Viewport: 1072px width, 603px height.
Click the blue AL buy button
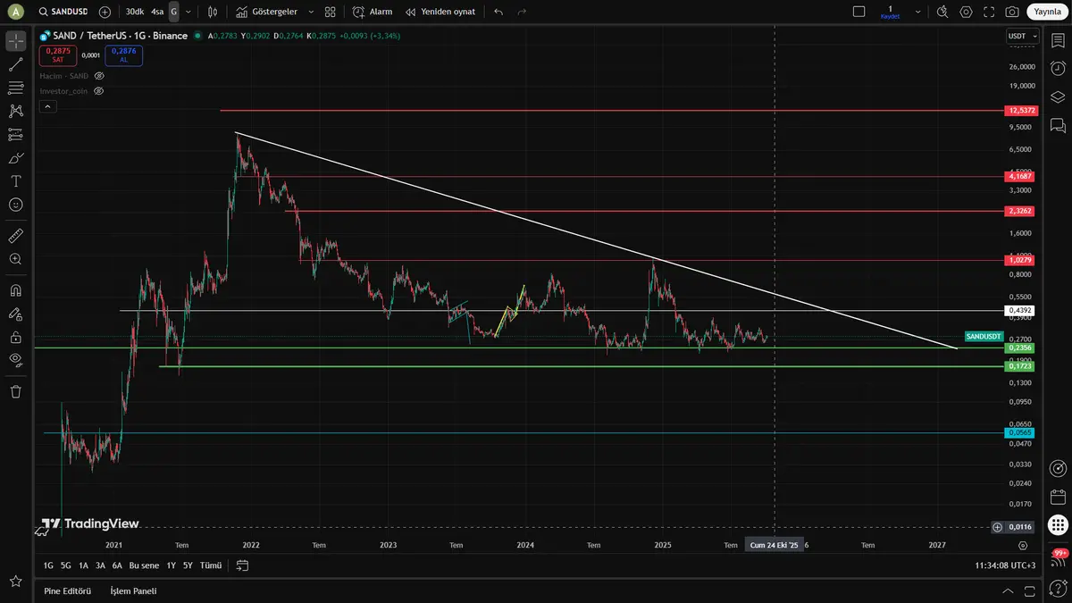pos(124,55)
